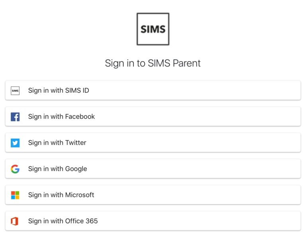Click the 'Sign in with SIMS ID' label text

[x=59, y=91]
